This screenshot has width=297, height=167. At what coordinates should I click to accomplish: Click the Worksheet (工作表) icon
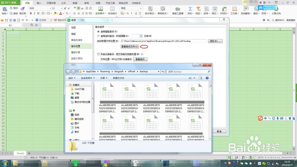[x=235, y=9]
